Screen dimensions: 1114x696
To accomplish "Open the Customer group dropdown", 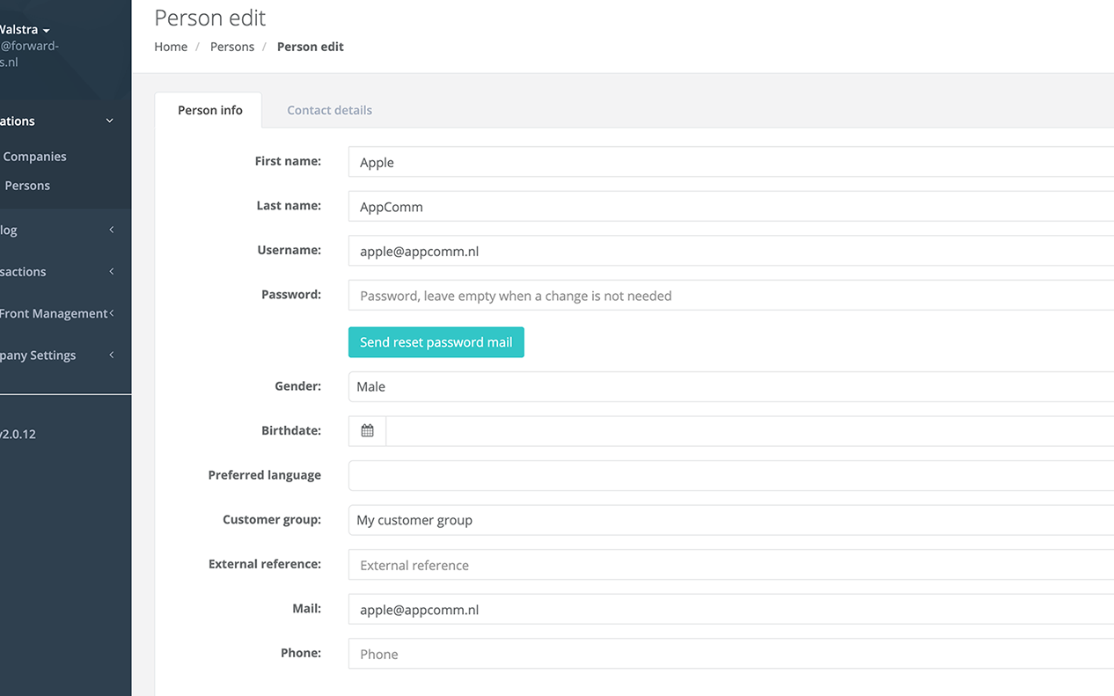I will point(730,520).
